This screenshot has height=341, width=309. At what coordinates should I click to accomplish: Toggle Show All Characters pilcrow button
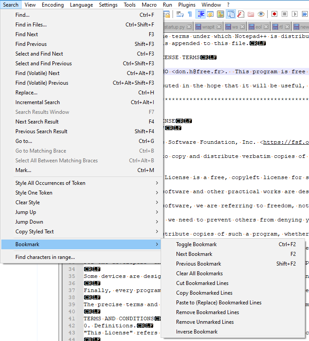pos(190,15)
